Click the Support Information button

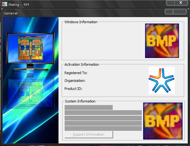89,134
